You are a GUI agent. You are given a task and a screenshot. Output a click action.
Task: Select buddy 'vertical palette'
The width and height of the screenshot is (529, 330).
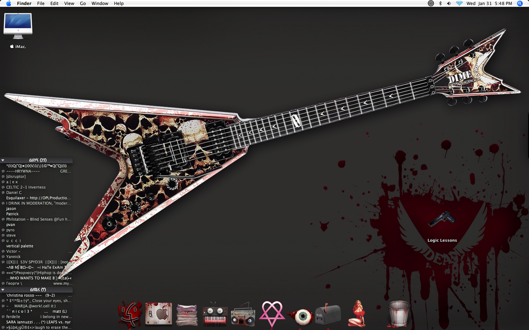point(36,246)
